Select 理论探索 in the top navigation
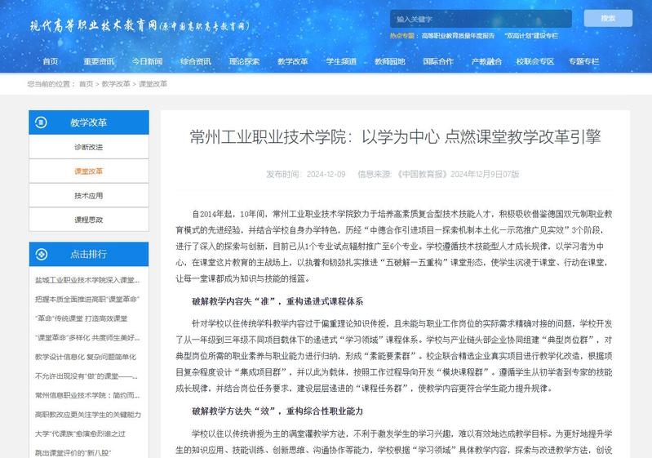 (244, 61)
